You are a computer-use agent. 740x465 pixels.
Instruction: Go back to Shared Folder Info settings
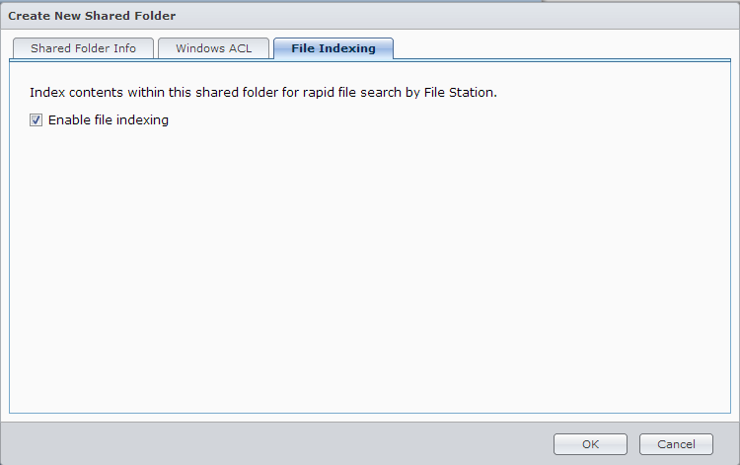tap(83, 48)
